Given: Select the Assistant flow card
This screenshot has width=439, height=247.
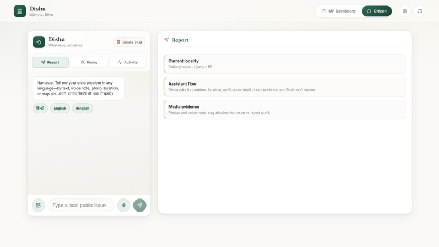Looking at the screenshot, I should (x=285, y=87).
